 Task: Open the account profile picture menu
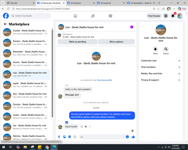click(180, 16)
